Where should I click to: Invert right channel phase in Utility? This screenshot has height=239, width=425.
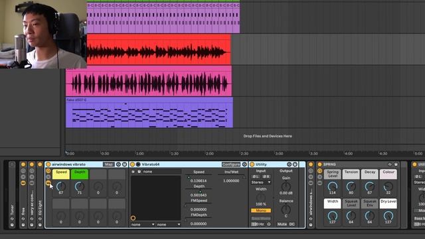click(x=266, y=177)
